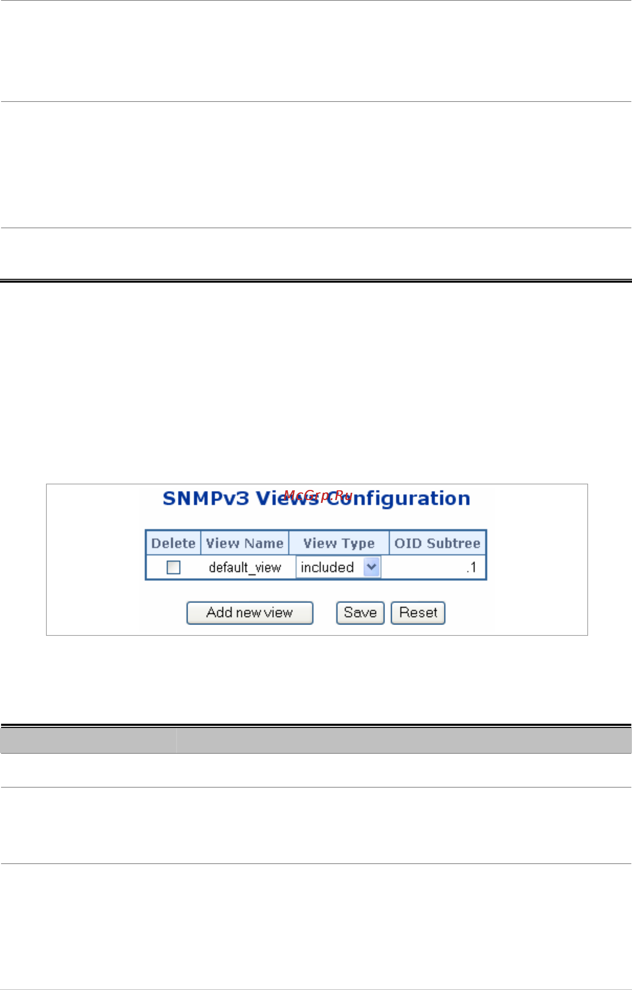632x990 pixels.
Task: Click the 'View Type' column header
Action: click(339, 543)
